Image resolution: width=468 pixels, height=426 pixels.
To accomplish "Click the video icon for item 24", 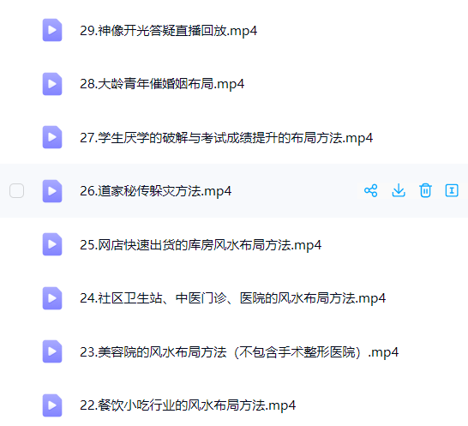I will pos(52,298).
